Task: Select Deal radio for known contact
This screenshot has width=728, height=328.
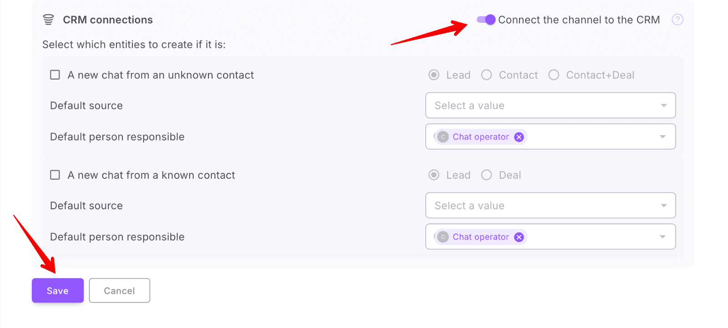Action: 486,175
